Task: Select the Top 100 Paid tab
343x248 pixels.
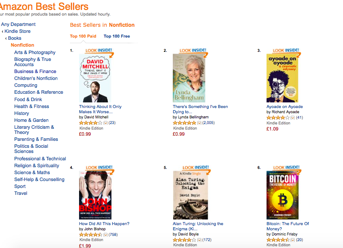Action: pyautogui.click(x=83, y=36)
